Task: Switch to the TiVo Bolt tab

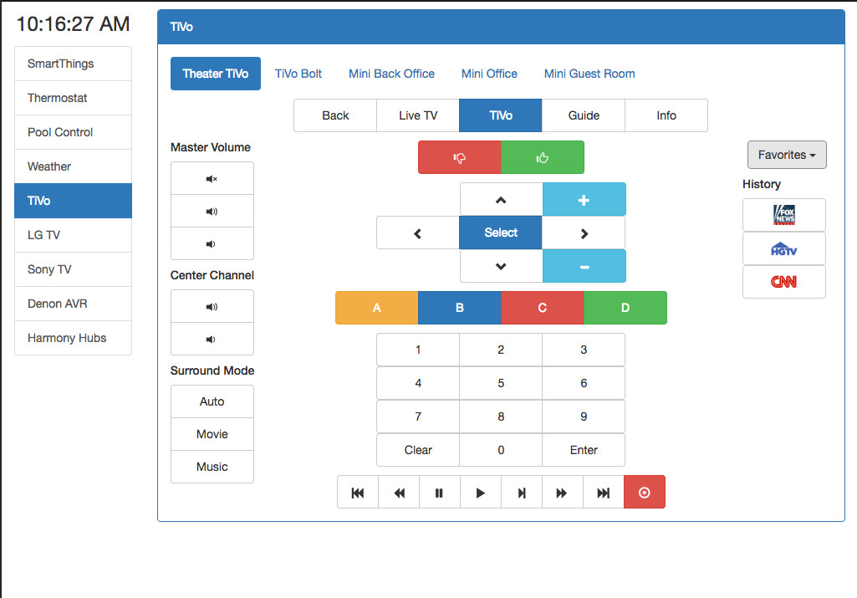Action: click(x=298, y=74)
